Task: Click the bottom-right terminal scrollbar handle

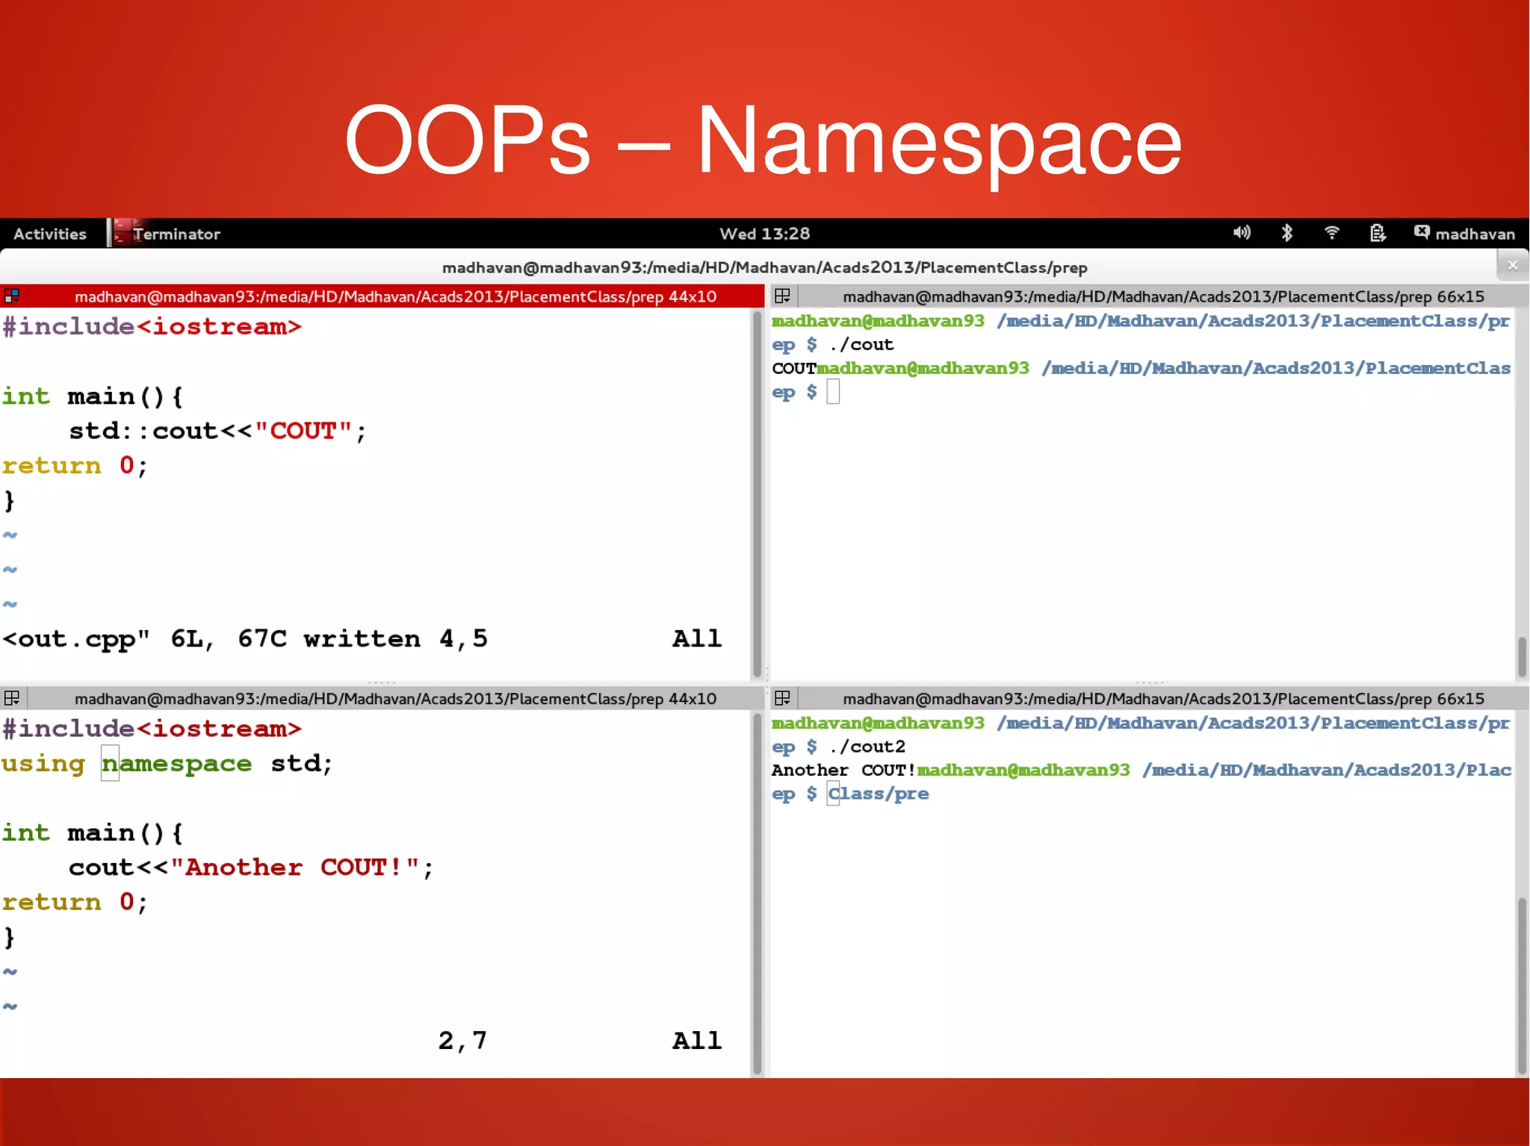Action: click(x=1522, y=985)
